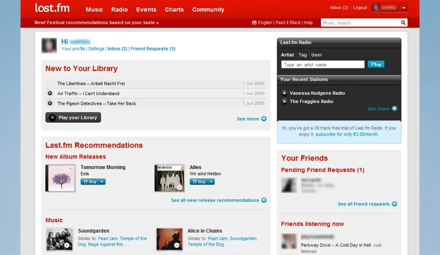Expand Buy options for Alles
This screenshot has width=440, height=255.
click(x=211, y=182)
